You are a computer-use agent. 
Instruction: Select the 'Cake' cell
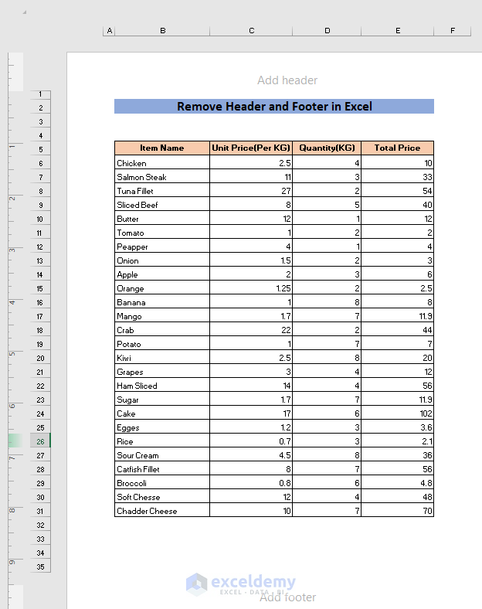pyautogui.click(x=162, y=413)
